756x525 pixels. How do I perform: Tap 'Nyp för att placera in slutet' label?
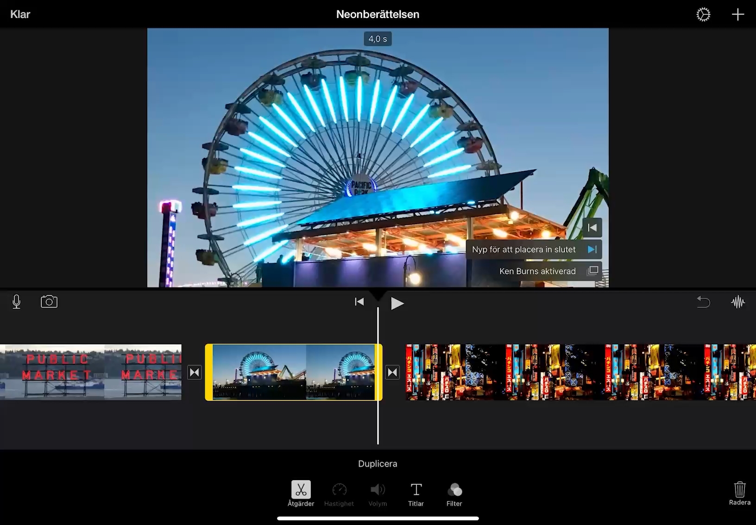524,250
